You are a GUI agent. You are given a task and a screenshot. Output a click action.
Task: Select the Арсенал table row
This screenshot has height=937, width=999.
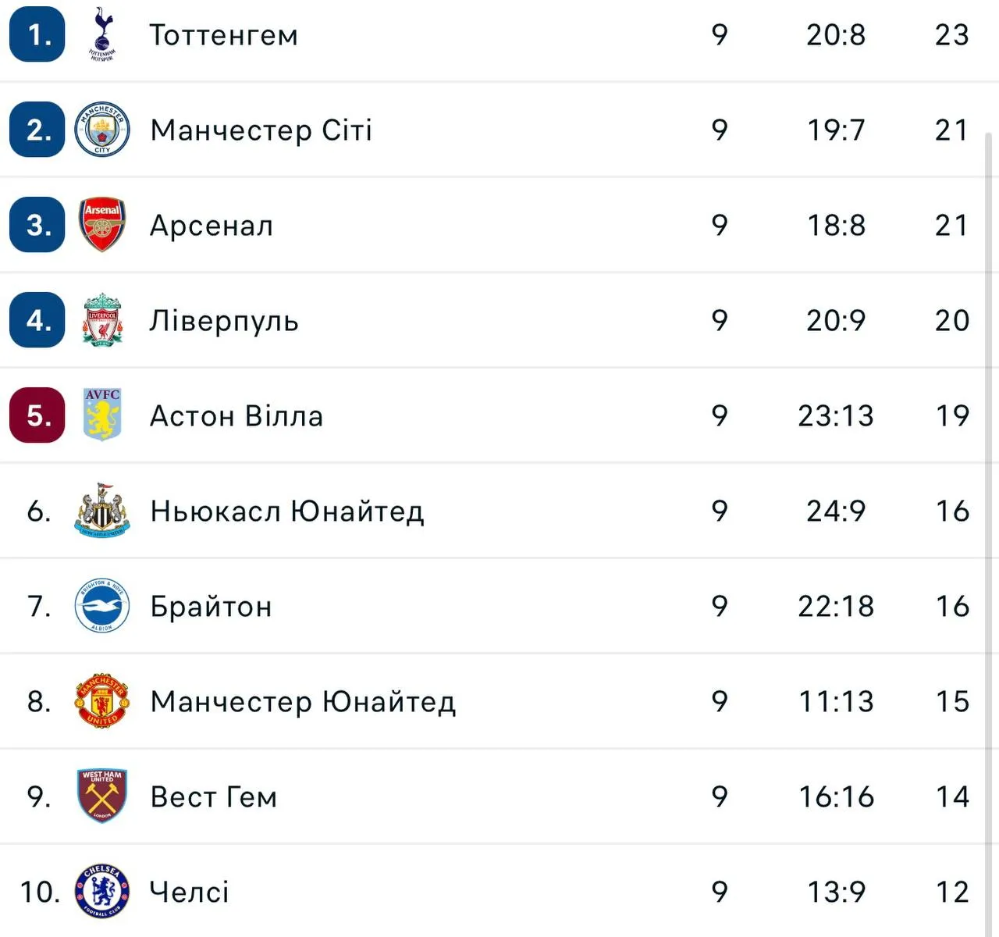[211, 225]
